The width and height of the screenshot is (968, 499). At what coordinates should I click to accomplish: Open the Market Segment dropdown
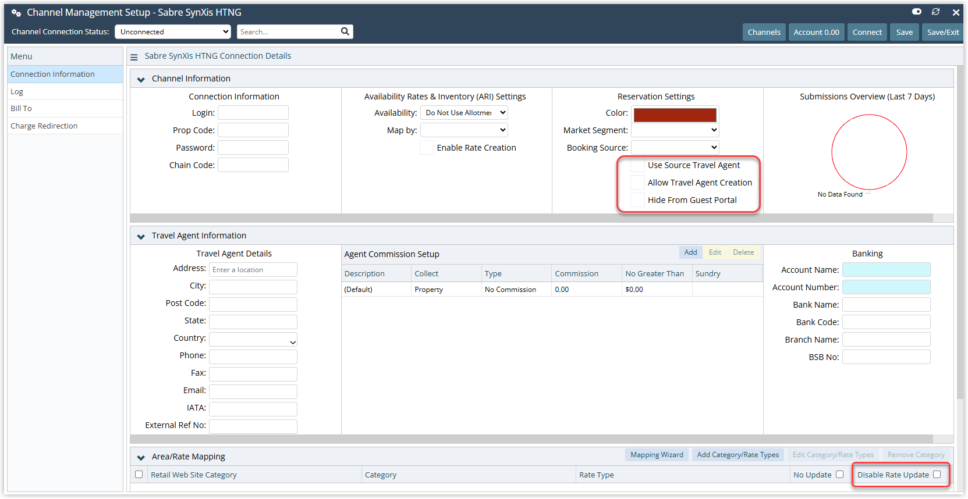pyautogui.click(x=675, y=130)
